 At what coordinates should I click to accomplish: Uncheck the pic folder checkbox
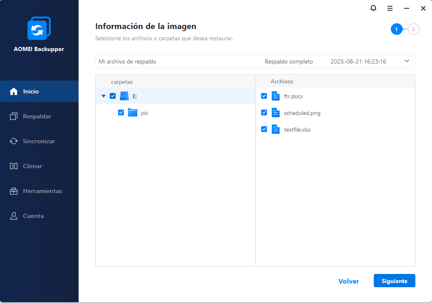121,112
